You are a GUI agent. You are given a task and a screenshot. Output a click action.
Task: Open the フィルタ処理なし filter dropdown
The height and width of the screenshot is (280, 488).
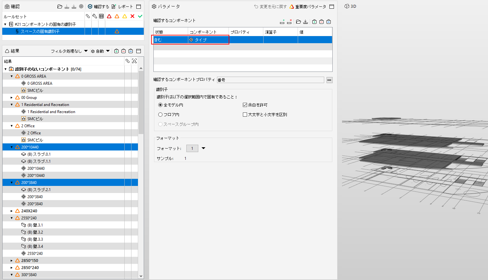point(69,51)
